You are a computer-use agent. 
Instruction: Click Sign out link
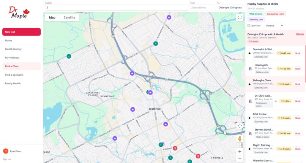click(x=7, y=159)
